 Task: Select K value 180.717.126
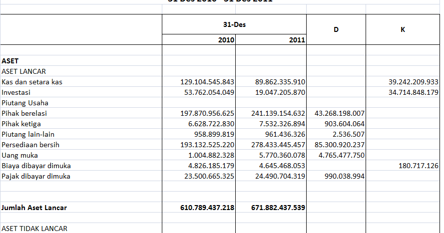(419, 166)
